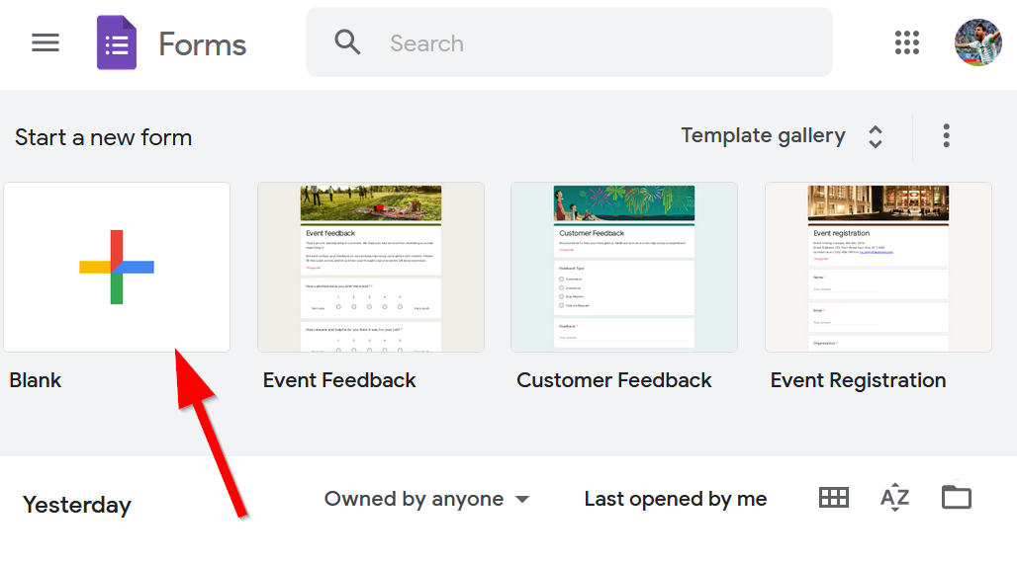Click the Last opened by me label
The image size is (1017, 563).
point(676,500)
